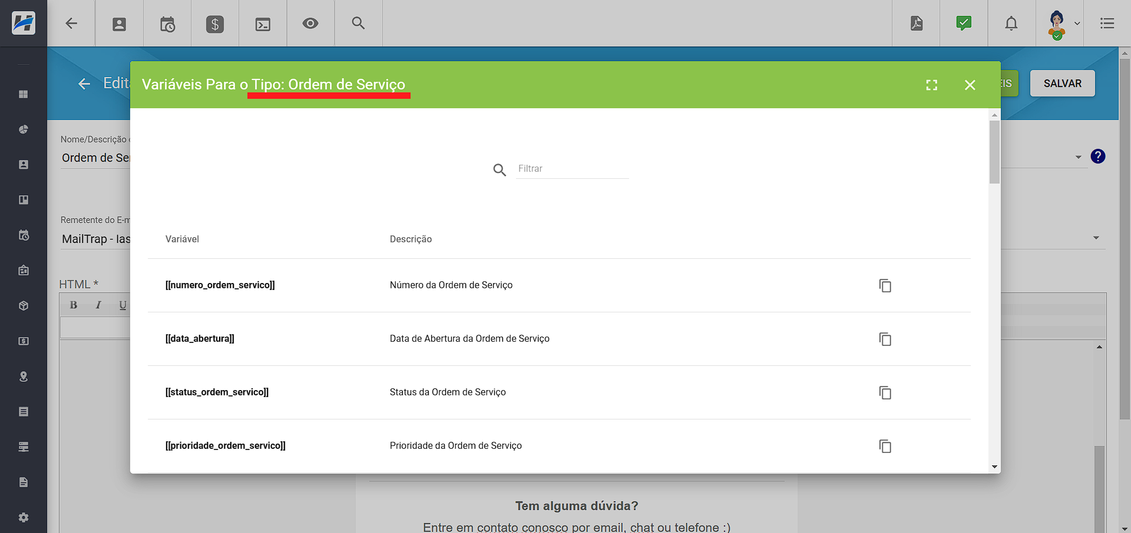Close the Variáveis dialog
Viewport: 1131px width, 533px height.
click(x=970, y=85)
